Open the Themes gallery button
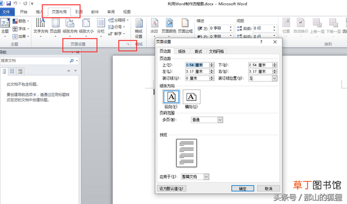347x204 pixels. [x=5, y=27]
